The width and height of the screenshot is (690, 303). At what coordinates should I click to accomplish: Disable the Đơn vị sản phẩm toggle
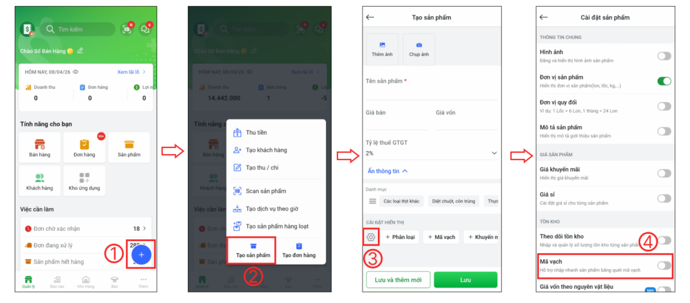pos(664,81)
